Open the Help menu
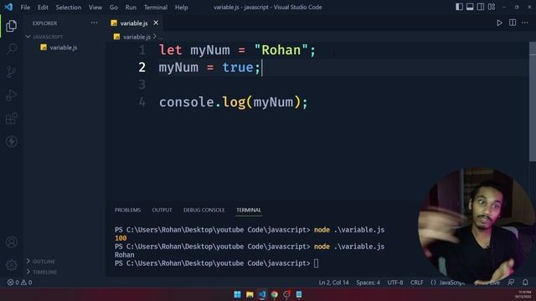The height and width of the screenshot is (301, 536). point(181,8)
